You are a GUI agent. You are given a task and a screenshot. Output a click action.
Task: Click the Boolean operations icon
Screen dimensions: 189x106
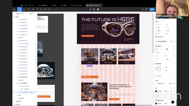coord(98,9)
